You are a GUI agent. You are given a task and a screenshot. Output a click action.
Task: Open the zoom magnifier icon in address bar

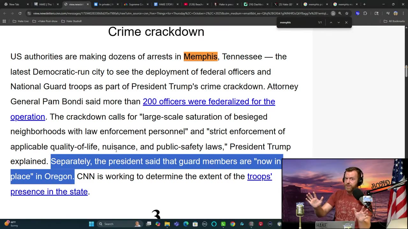pyautogui.click(x=340, y=13)
